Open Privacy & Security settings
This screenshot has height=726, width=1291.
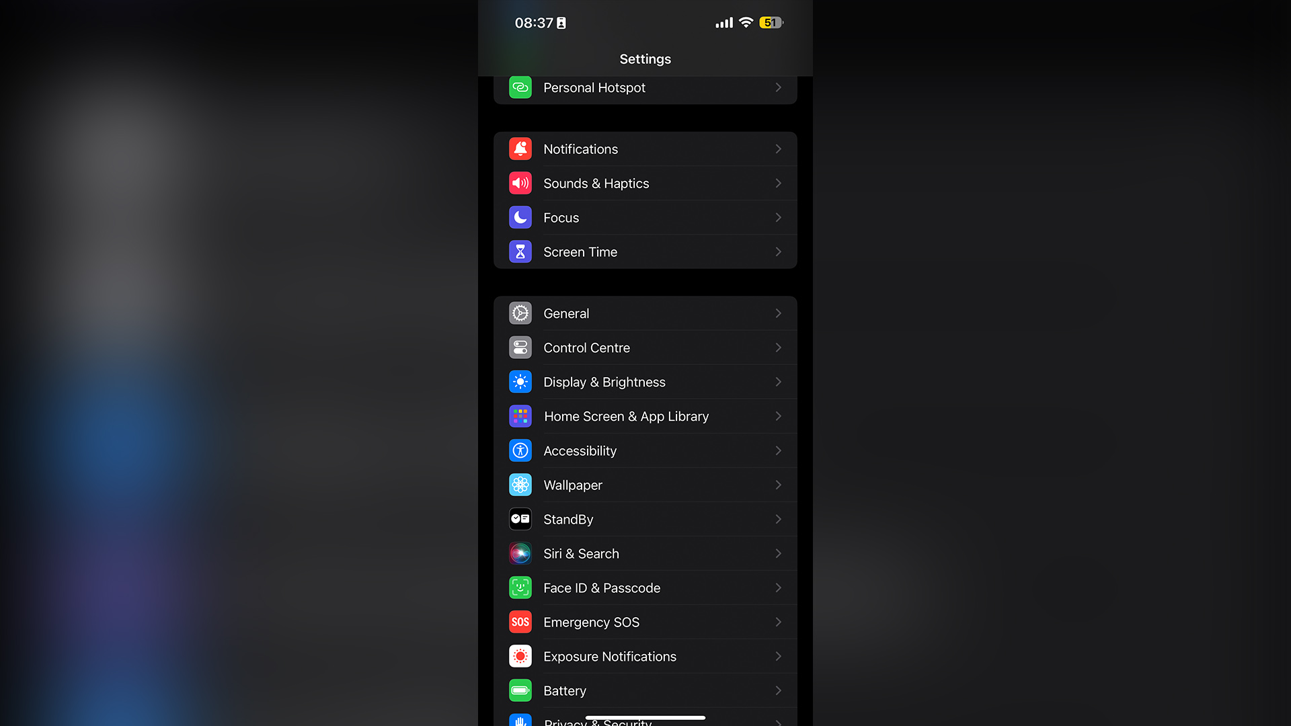(x=645, y=720)
